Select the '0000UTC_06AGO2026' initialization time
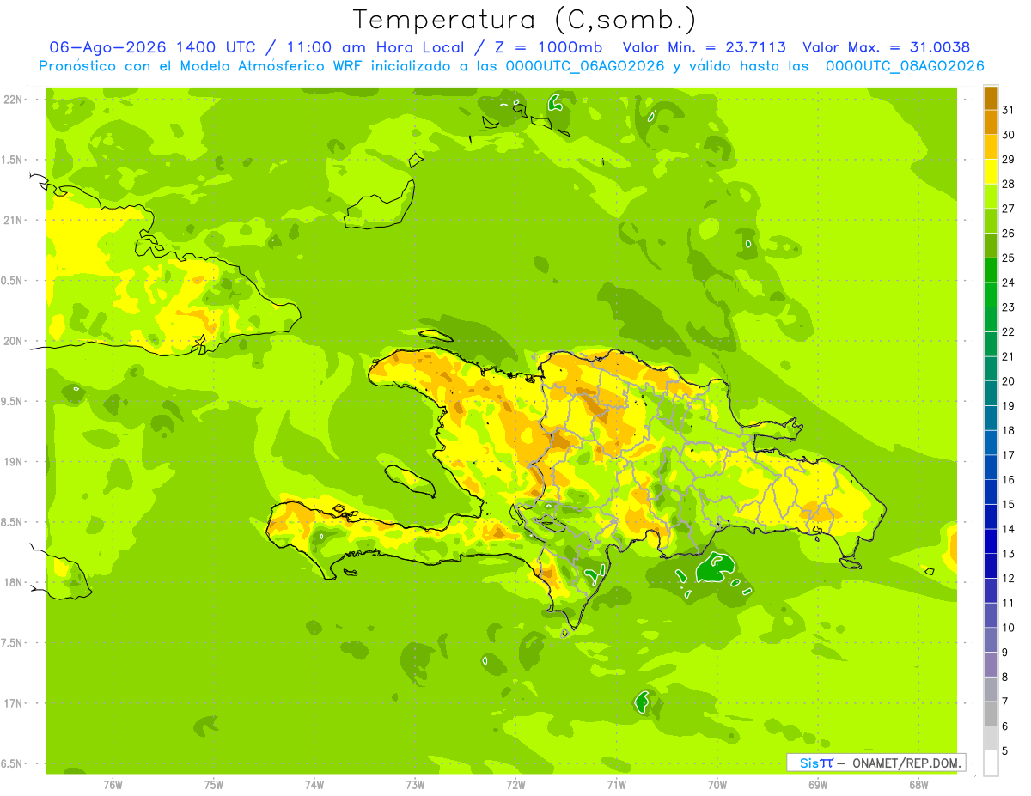1031x796 pixels. click(585, 66)
